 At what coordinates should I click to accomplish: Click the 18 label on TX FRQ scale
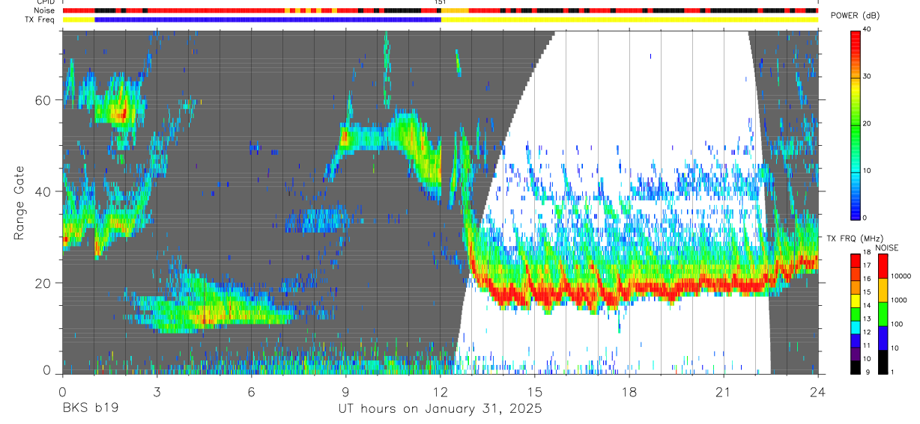pos(867,253)
